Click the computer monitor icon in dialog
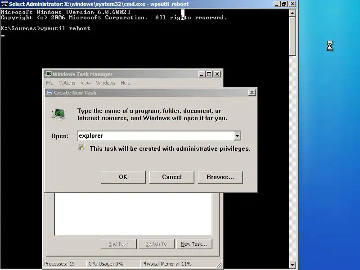 click(58, 114)
